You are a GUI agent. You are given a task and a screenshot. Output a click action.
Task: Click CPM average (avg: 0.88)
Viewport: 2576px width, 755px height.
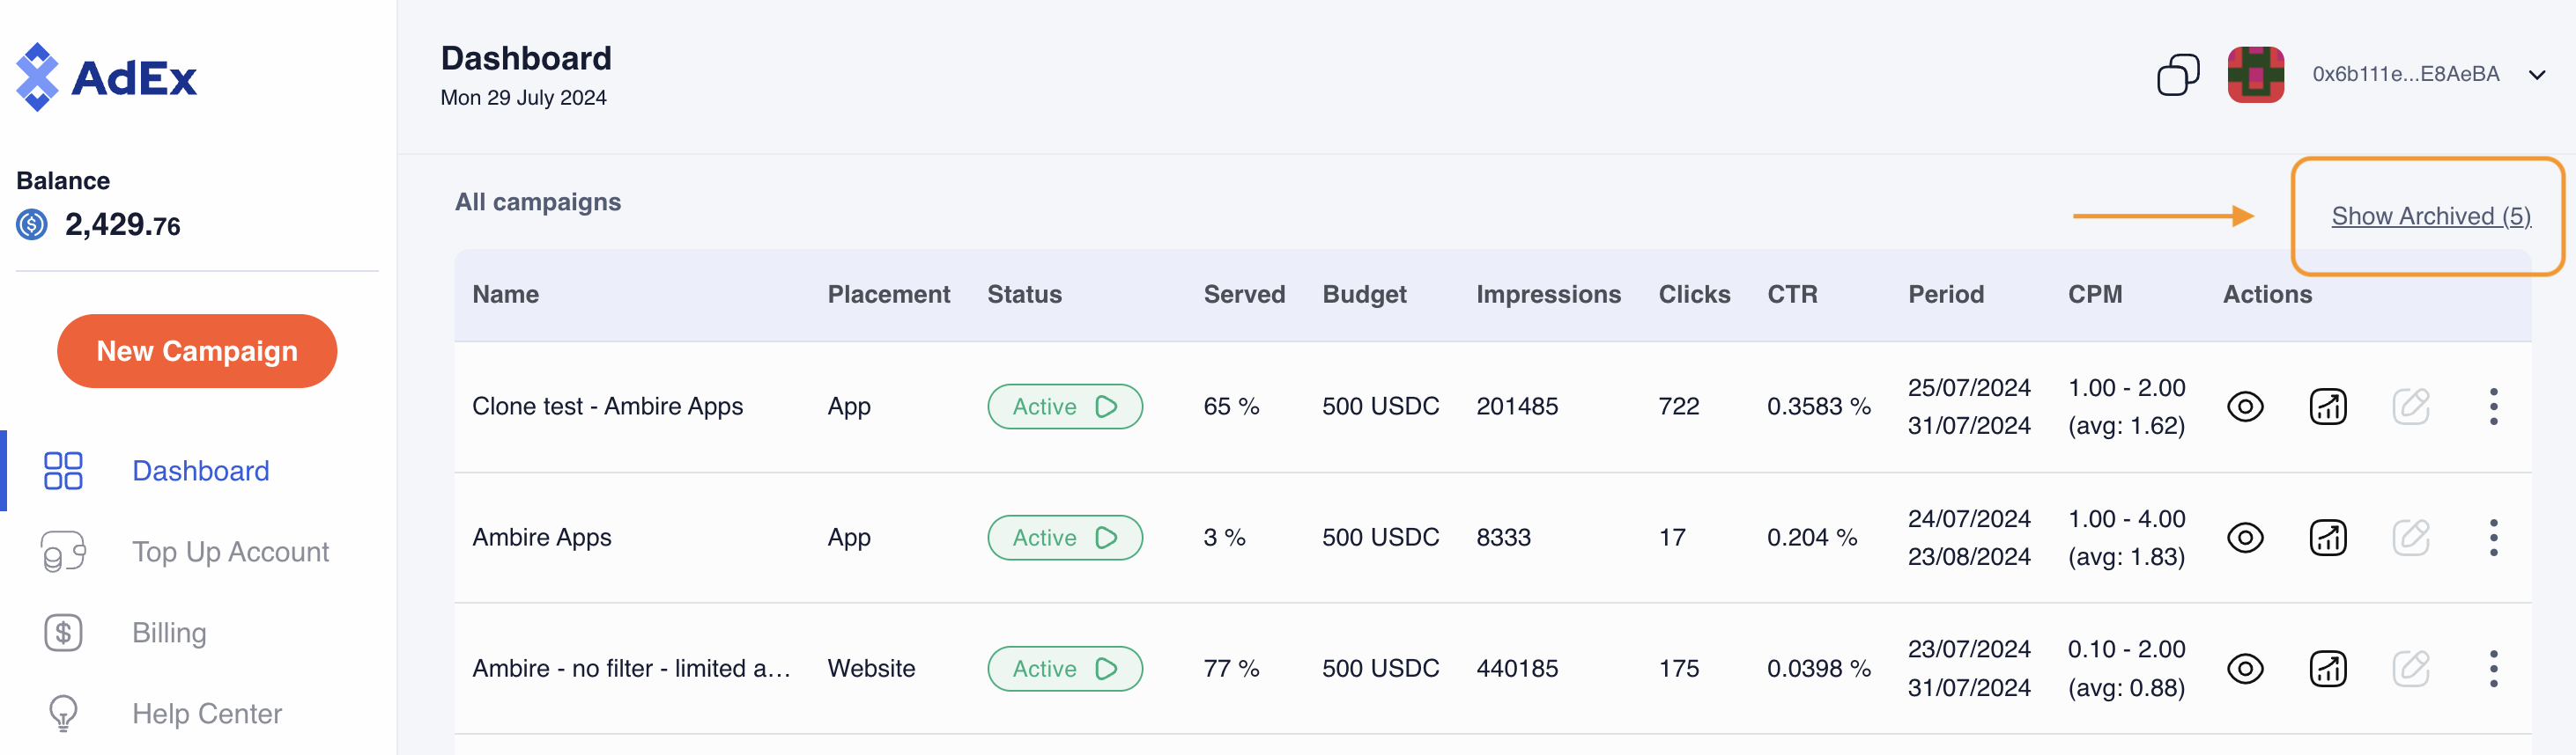(2126, 687)
